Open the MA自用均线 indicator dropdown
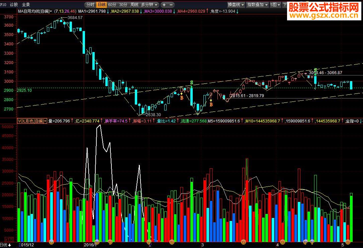363x248 pixels. pyautogui.click(x=35, y=11)
